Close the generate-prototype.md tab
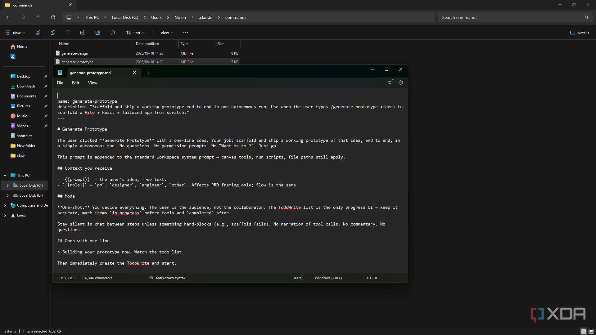The height and width of the screenshot is (335, 596). click(135, 73)
